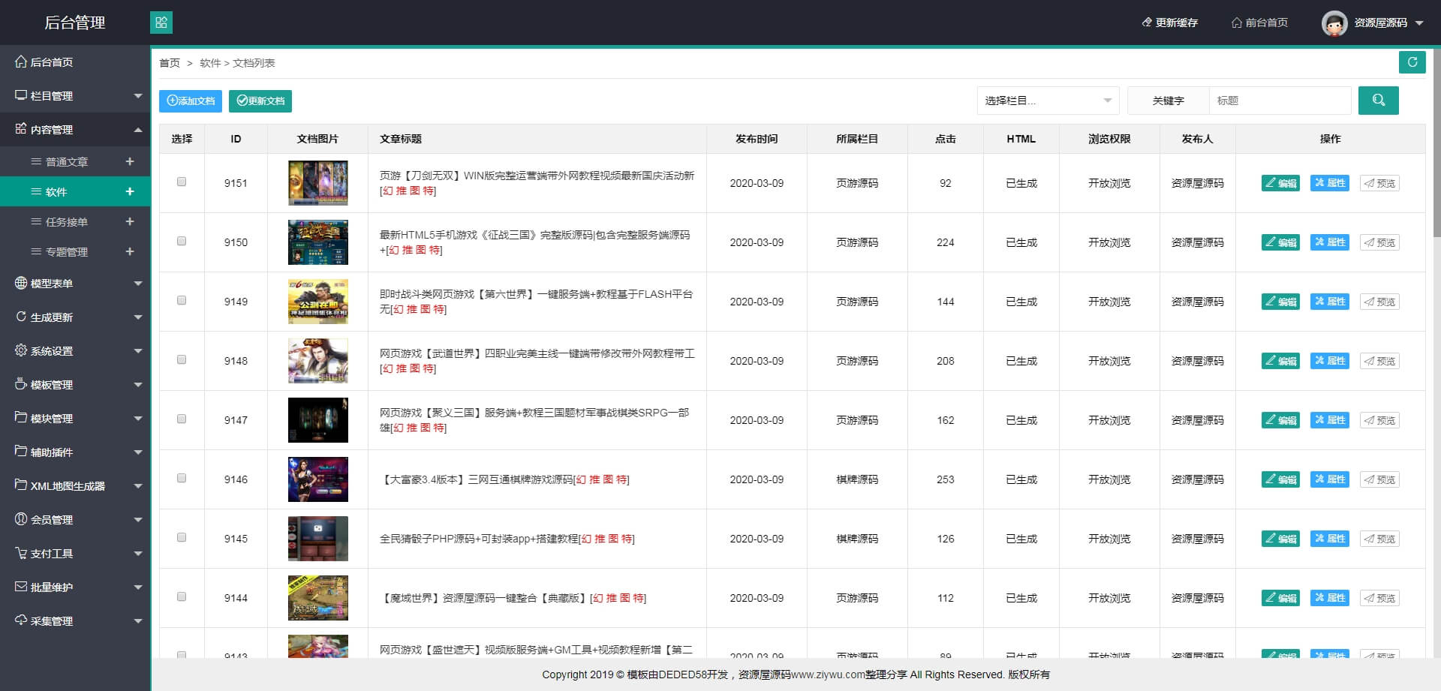Screen dimensions: 1441x691
Task: Click the folder icon for 模块管理
Action: click(x=21, y=418)
